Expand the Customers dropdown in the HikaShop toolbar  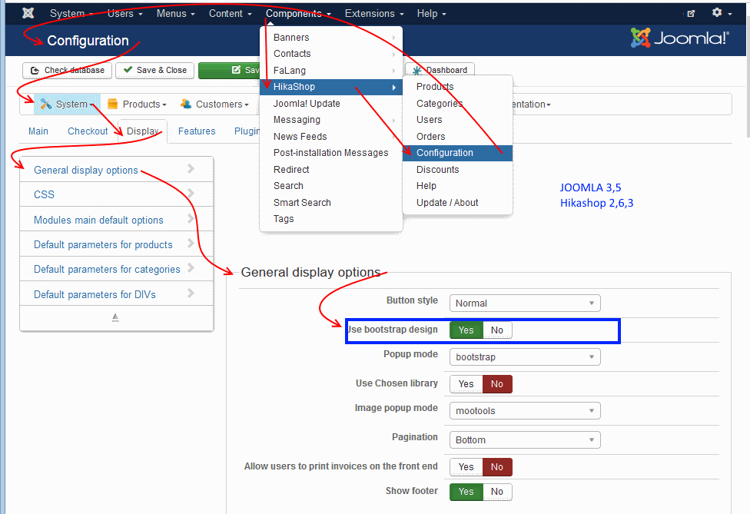(x=214, y=104)
